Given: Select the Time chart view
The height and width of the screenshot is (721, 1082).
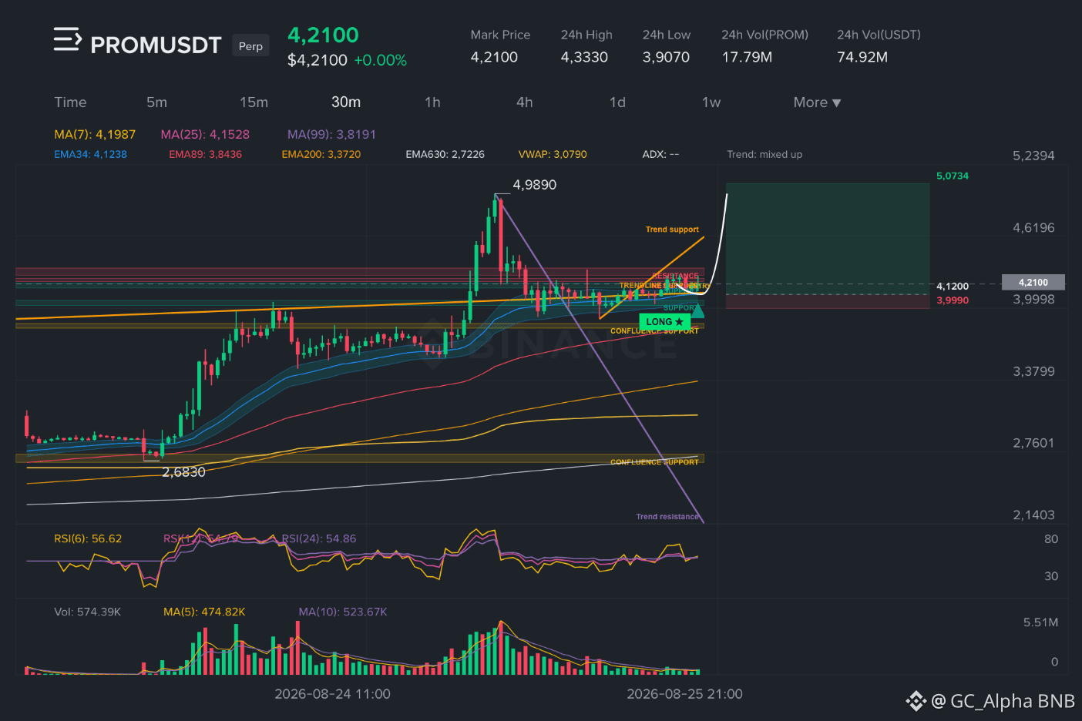Looking at the screenshot, I should coord(70,102).
